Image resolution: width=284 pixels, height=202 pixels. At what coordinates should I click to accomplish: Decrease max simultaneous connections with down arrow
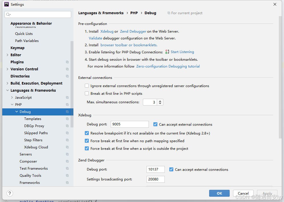pos(160,104)
